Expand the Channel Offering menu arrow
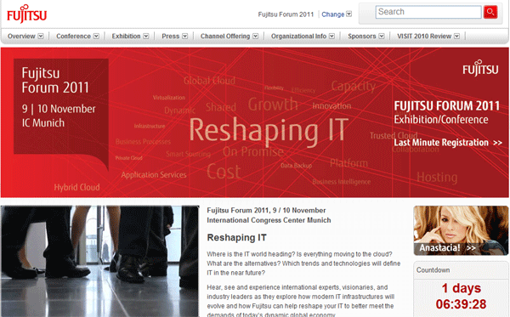Image resolution: width=510 pixels, height=317 pixels. 256,36
